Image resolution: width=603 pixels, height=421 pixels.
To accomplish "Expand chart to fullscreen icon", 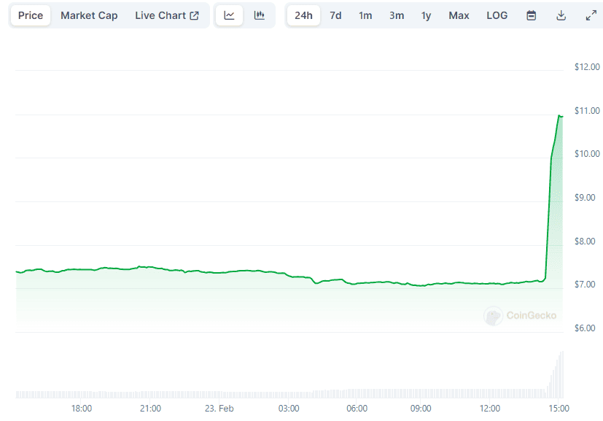I will pos(591,15).
